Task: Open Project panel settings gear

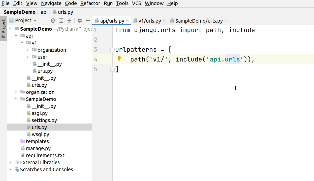Action: 80,21
